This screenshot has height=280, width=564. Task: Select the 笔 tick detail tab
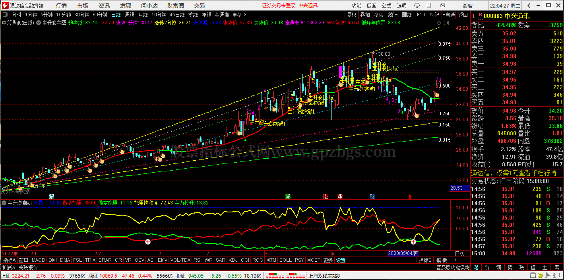point(476,267)
